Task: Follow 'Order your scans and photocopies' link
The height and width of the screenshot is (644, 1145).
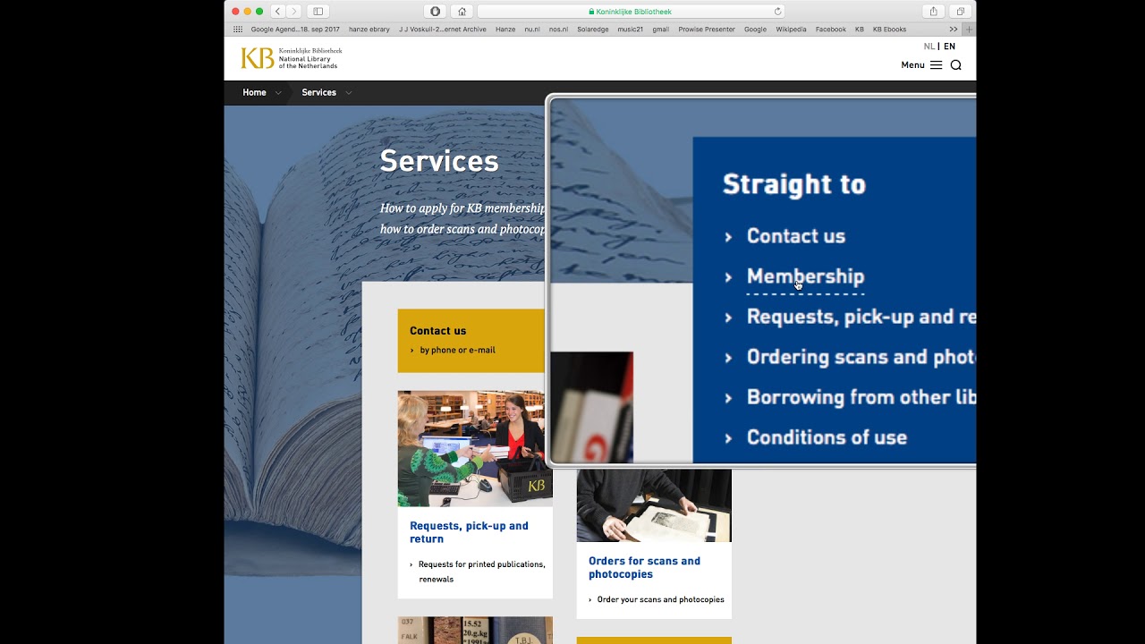Action: [x=660, y=600]
